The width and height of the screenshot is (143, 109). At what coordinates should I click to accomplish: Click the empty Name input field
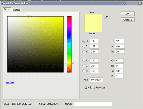(x=93, y=104)
